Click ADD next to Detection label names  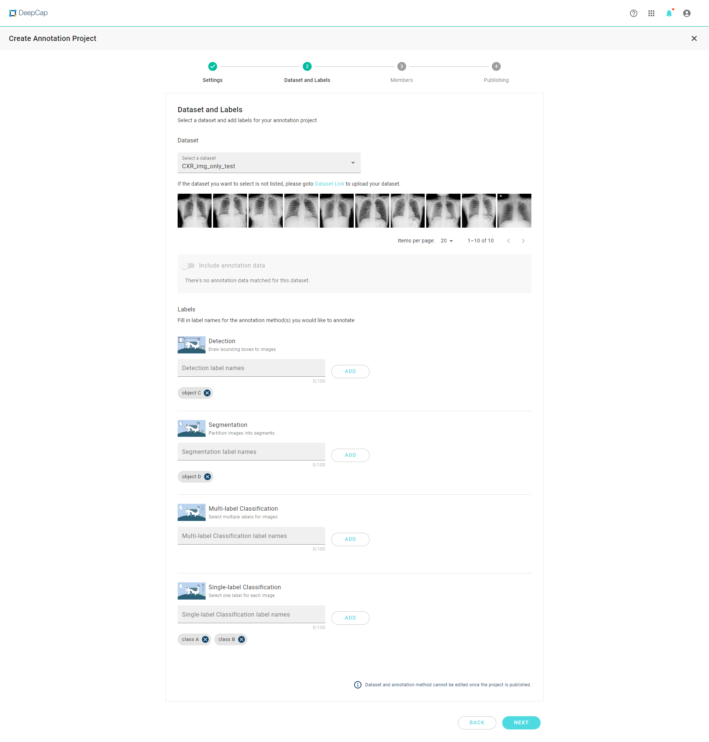tap(350, 371)
